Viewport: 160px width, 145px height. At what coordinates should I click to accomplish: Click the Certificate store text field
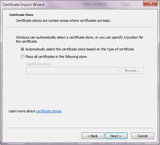click(x=72, y=71)
